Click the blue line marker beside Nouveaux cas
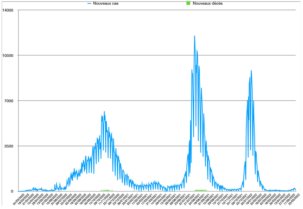Screen dimensions: 303x209 pyautogui.click(x=89, y=3)
